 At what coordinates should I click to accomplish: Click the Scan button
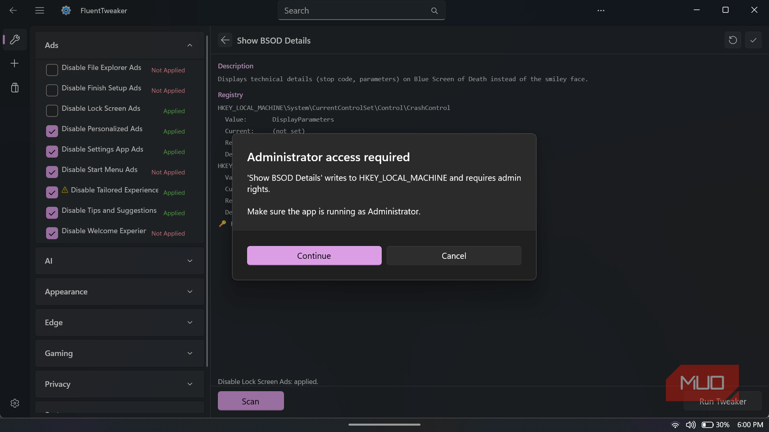pyautogui.click(x=251, y=401)
